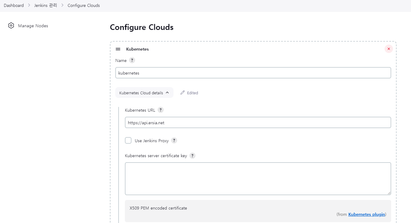Open help for Use Jenkins Proxy

pos(174,140)
